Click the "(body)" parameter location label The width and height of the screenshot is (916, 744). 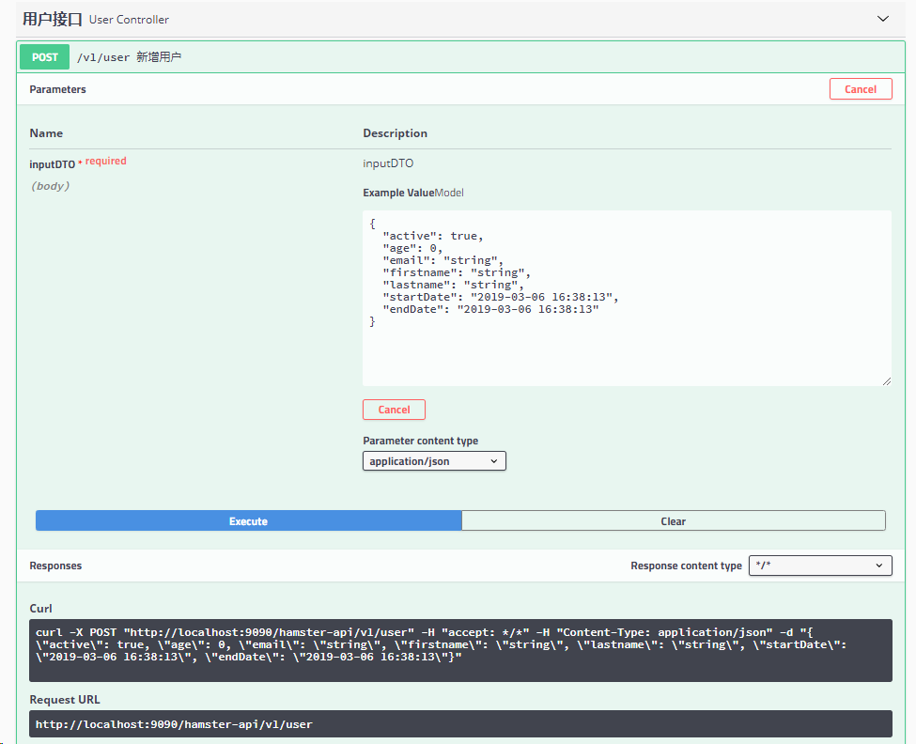coord(50,186)
